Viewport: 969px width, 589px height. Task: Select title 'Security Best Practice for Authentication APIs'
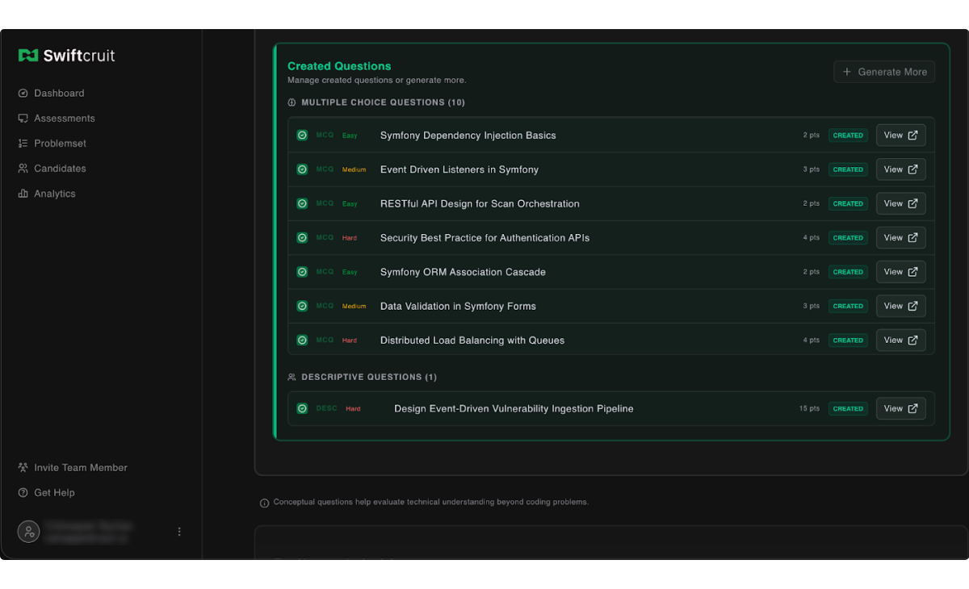point(485,238)
